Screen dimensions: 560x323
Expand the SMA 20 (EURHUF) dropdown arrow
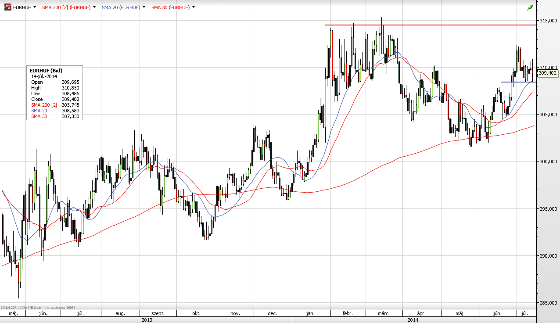click(144, 7)
